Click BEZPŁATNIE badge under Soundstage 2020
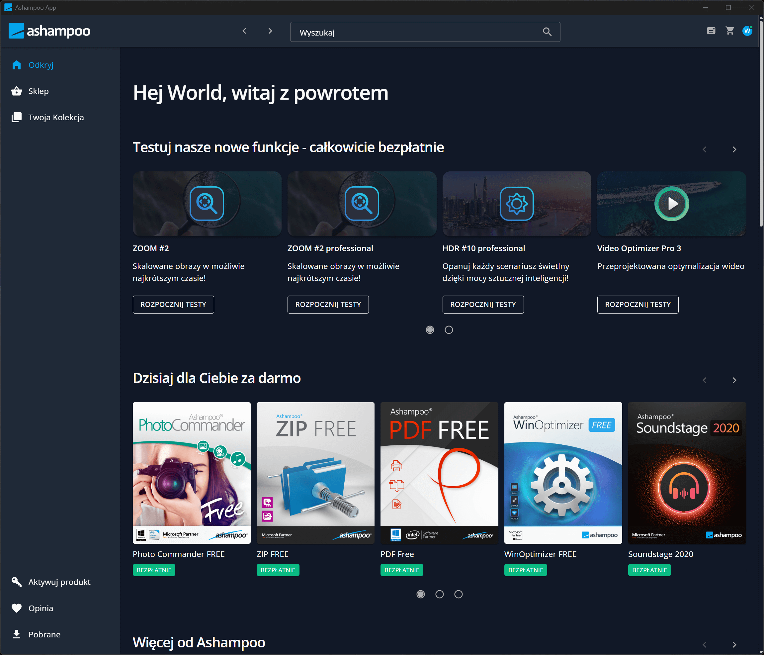This screenshot has height=655, width=764. tap(650, 570)
